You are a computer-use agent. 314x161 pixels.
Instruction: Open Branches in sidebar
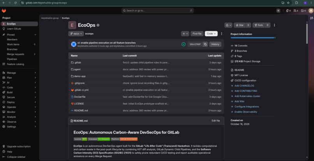pos(19,49)
